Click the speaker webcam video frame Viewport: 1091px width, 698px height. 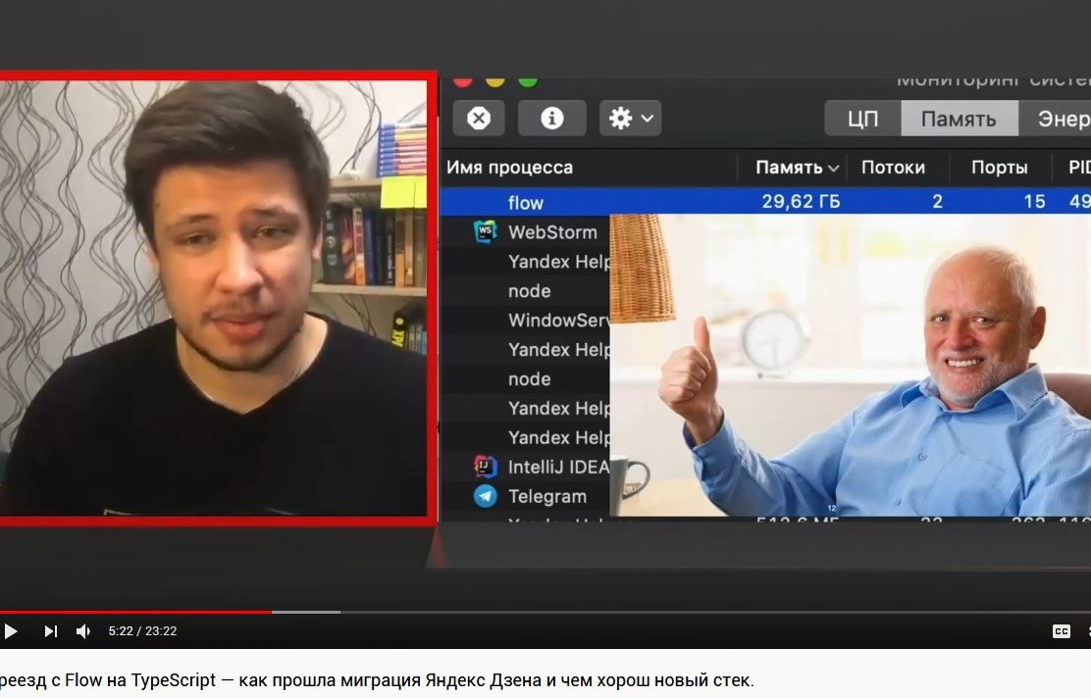coord(213,298)
